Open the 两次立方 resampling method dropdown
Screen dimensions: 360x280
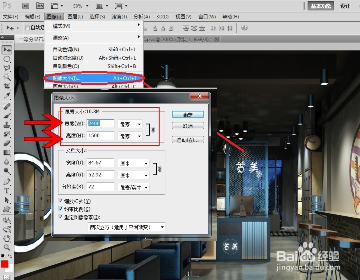[x=126, y=227]
